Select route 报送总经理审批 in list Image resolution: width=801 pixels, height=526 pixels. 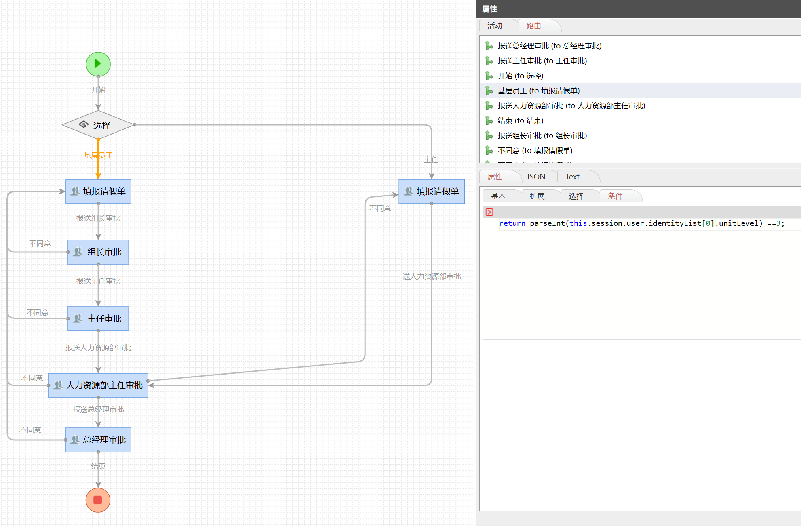[x=549, y=46]
